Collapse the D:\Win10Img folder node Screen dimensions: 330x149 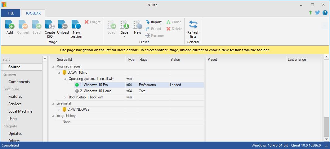point(59,73)
